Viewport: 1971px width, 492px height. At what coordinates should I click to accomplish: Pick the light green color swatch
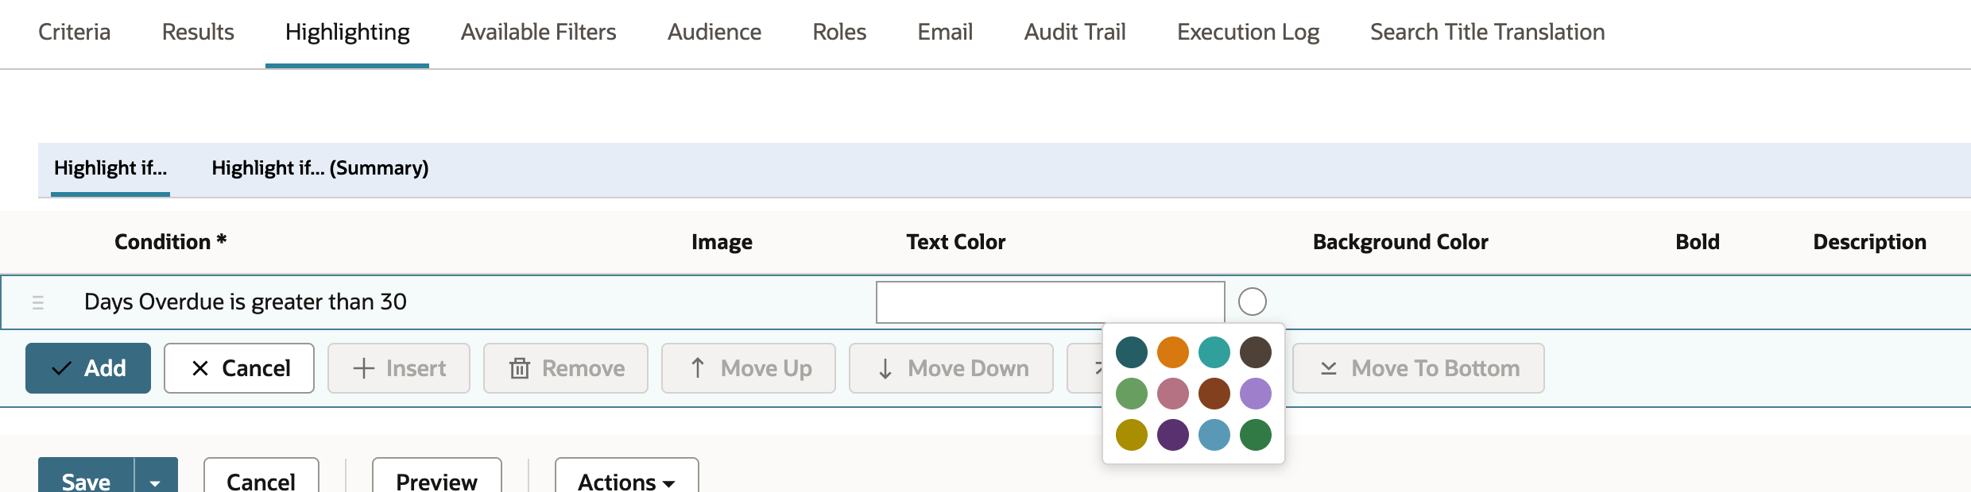(x=1132, y=394)
